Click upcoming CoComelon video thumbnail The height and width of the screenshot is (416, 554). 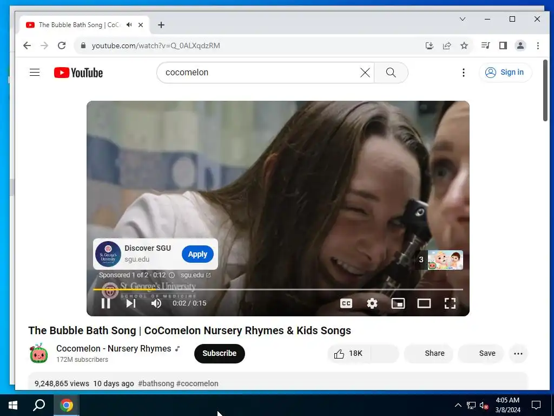click(445, 260)
